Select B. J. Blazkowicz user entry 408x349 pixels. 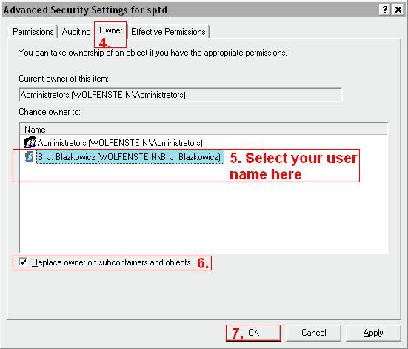130,157
